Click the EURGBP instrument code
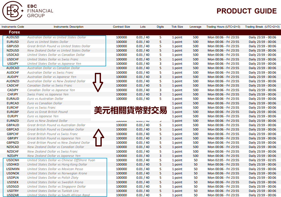The width and height of the screenshot is (281, 197). (x=13, y=112)
